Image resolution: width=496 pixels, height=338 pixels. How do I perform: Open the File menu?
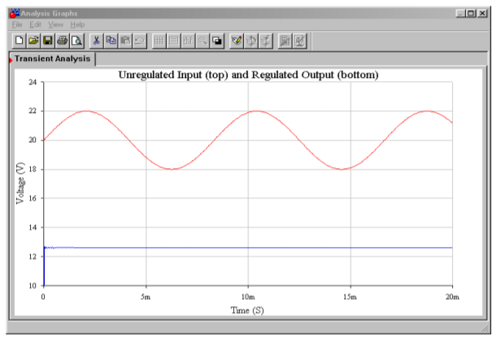click(17, 24)
